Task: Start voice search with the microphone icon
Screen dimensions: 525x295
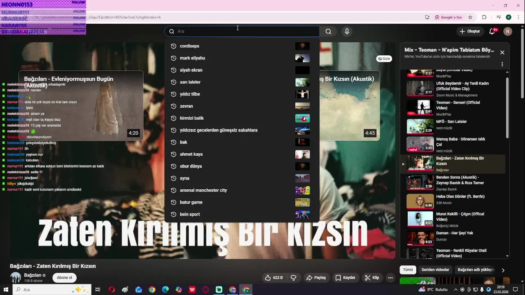Action: (x=347, y=32)
